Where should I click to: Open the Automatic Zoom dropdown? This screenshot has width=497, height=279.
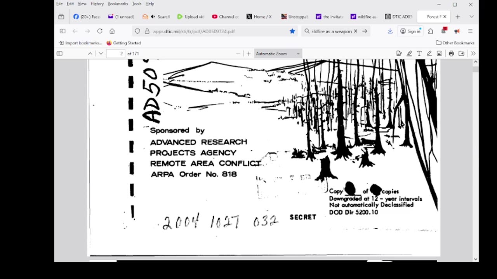coord(278,53)
